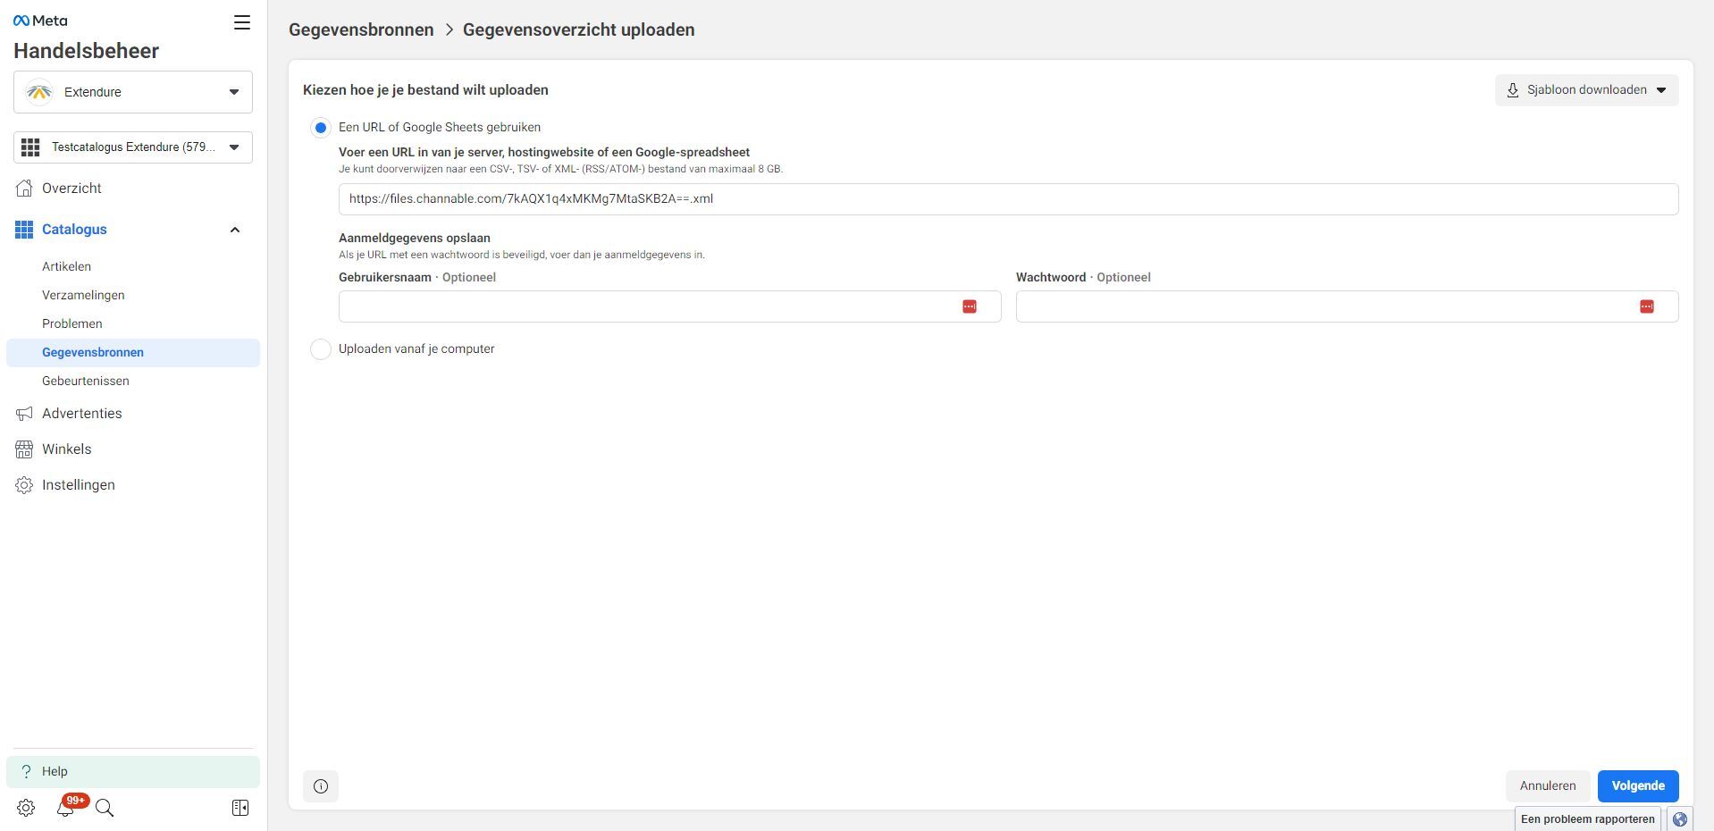This screenshot has height=831, width=1714.
Task: Open the Help button
Action: (133, 771)
